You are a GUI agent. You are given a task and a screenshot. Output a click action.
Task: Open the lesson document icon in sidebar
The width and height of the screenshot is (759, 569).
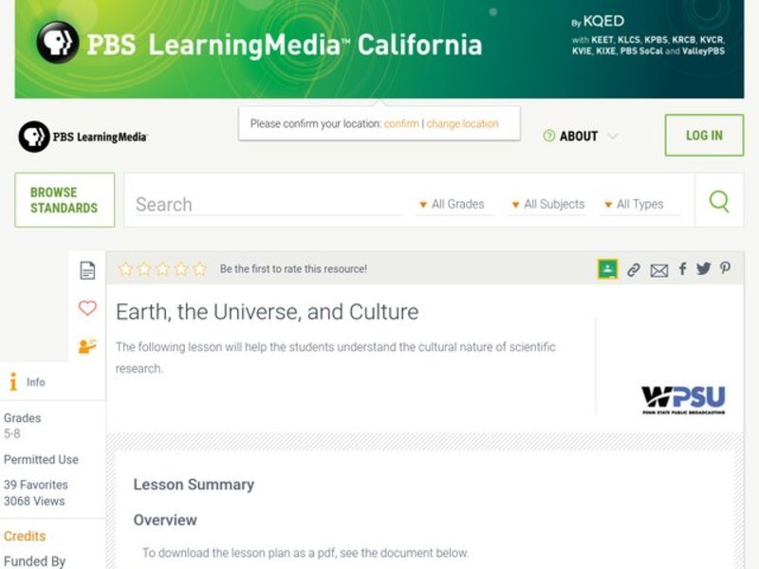pos(87,269)
